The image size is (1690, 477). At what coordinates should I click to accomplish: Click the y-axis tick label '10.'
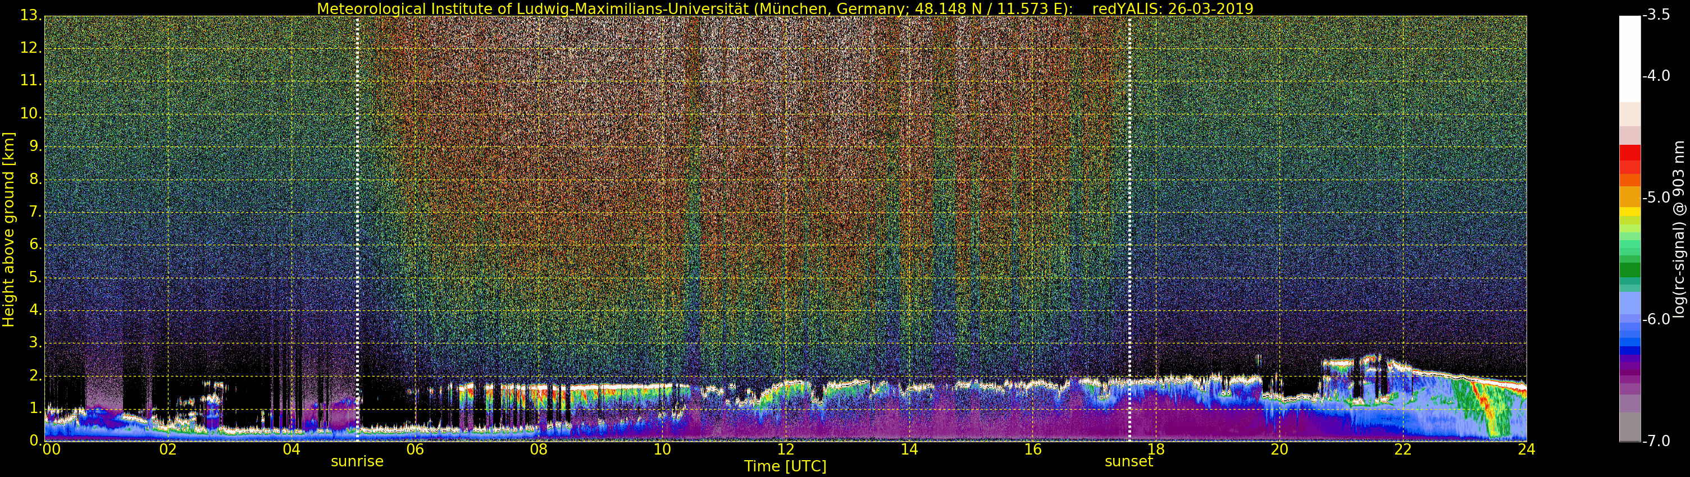(x=31, y=113)
